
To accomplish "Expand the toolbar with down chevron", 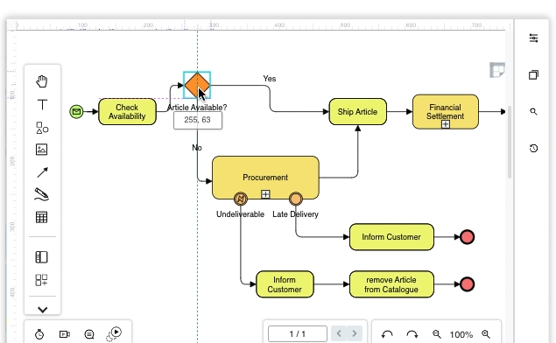I will click(43, 310).
